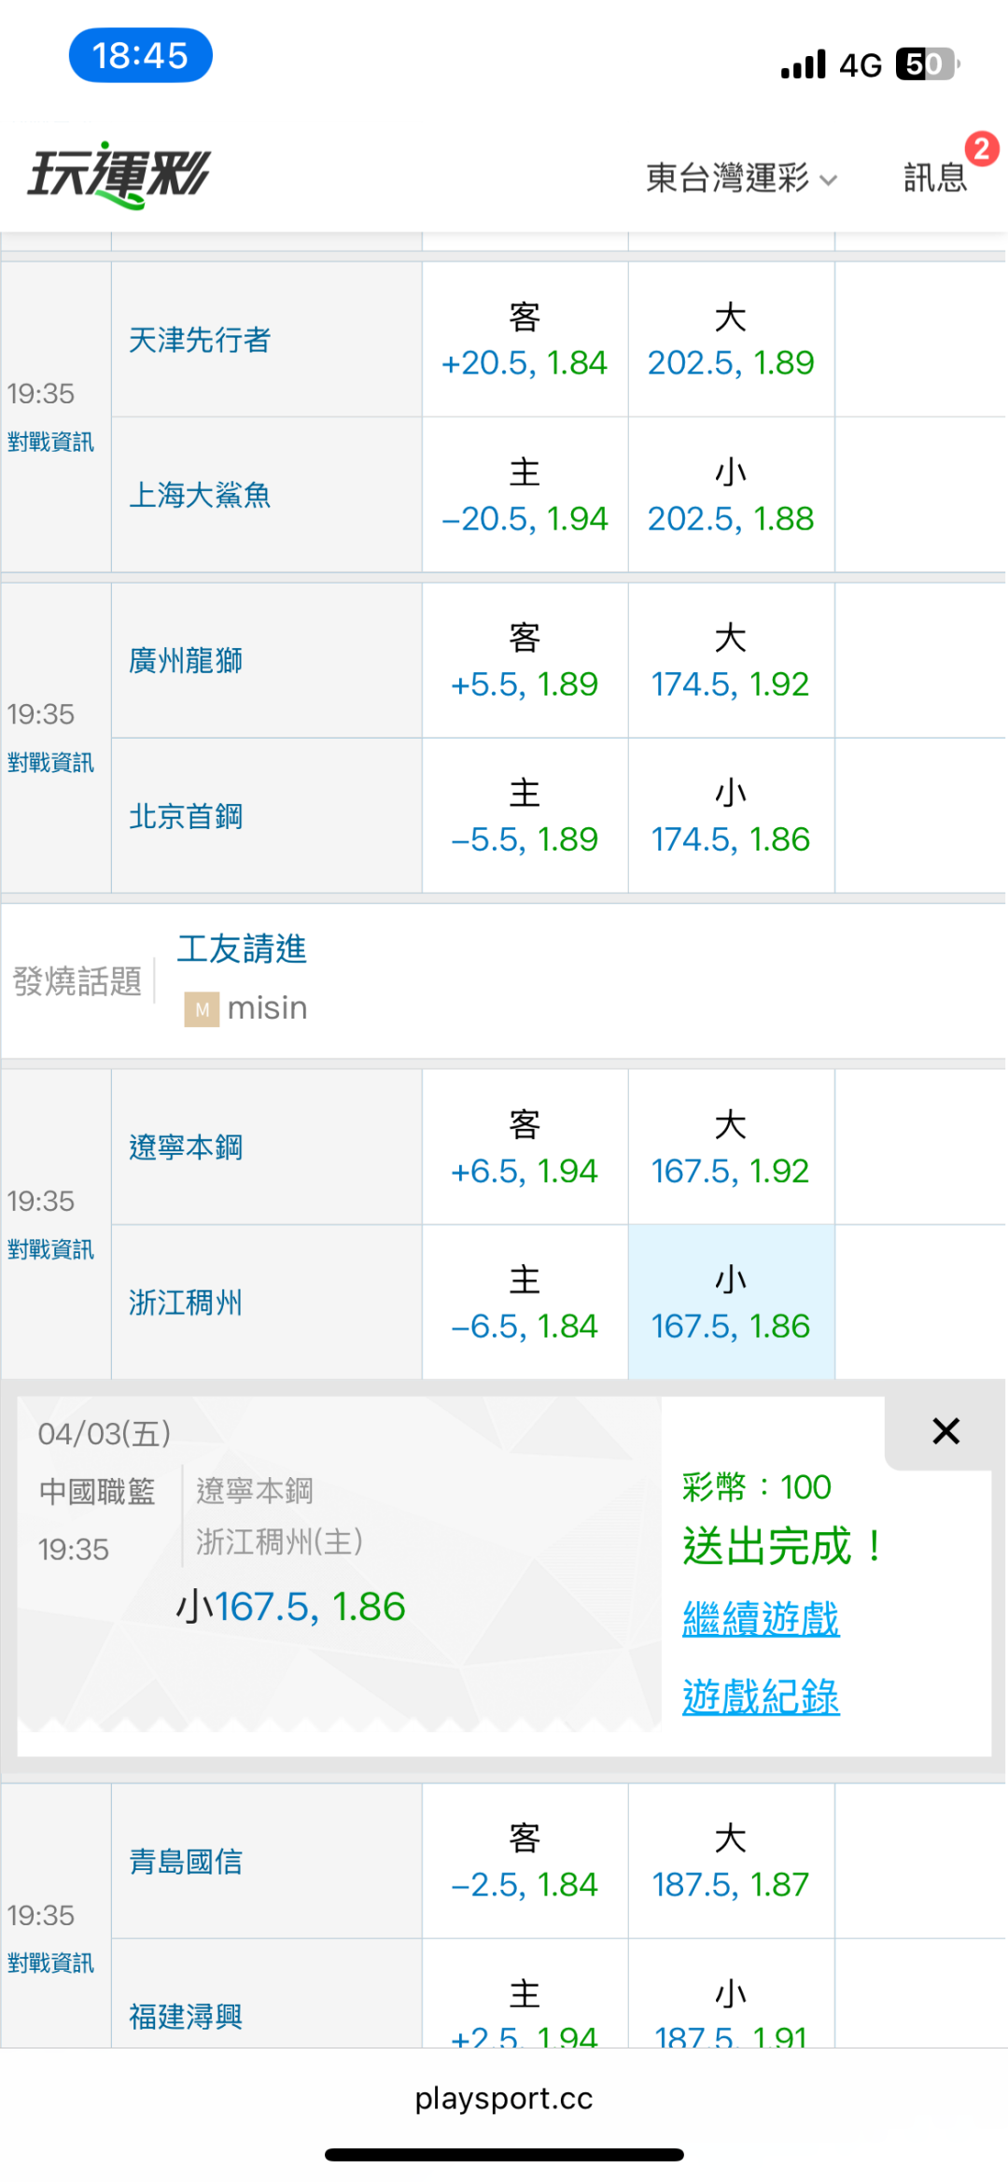Tap misin user avatar icon

pos(202,1009)
